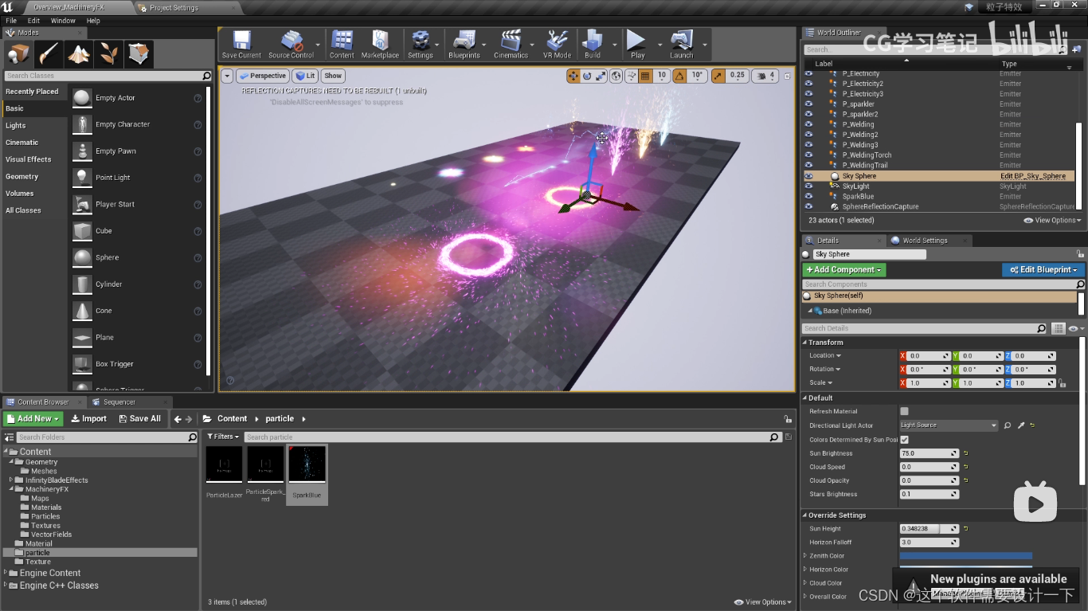Image resolution: width=1088 pixels, height=611 pixels.
Task: Select the rotate gizmo icon in viewport
Action: click(x=587, y=76)
